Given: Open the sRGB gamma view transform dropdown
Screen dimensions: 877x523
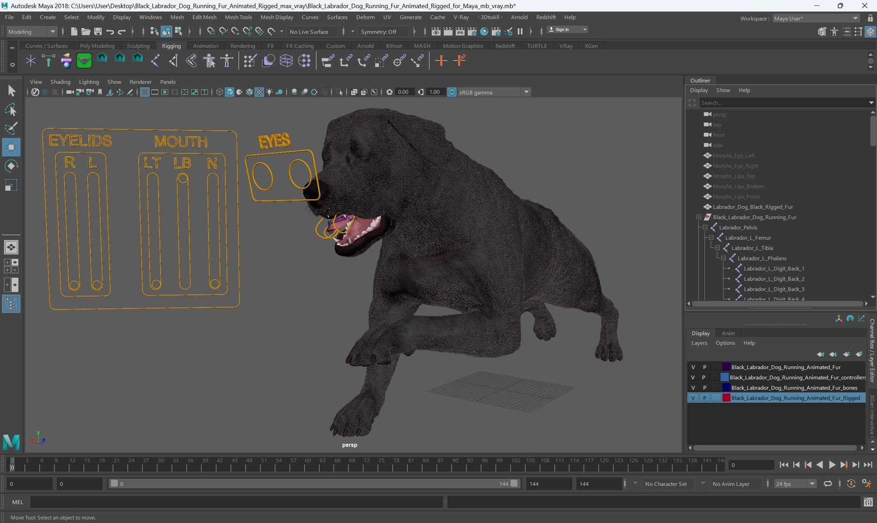Looking at the screenshot, I should pyautogui.click(x=494, y=92).
